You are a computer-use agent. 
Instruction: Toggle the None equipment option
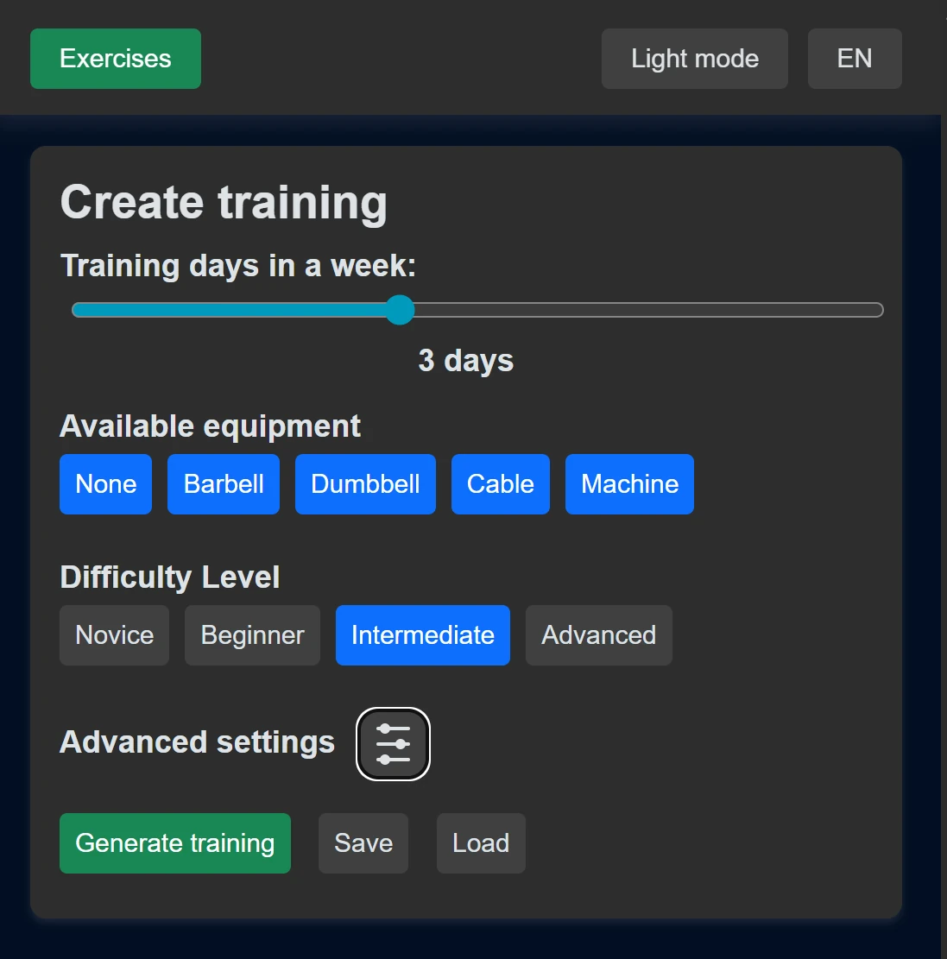pyautogui.click(x=105, y=484)
